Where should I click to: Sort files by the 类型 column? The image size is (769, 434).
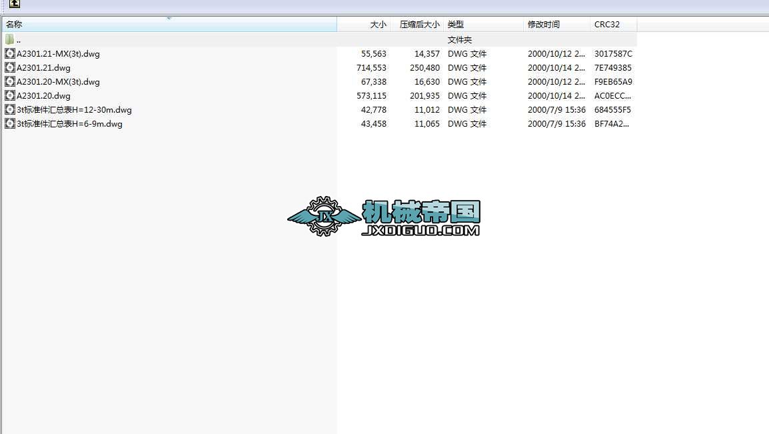[x=456, y=24]
